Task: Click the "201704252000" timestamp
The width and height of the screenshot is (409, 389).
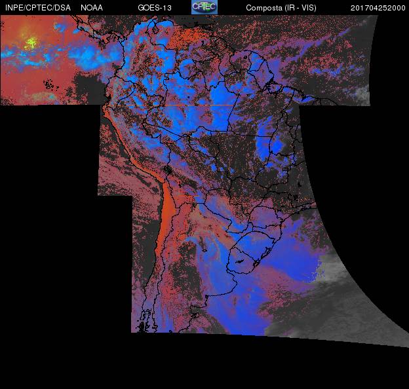Action: tap(378, 8)
